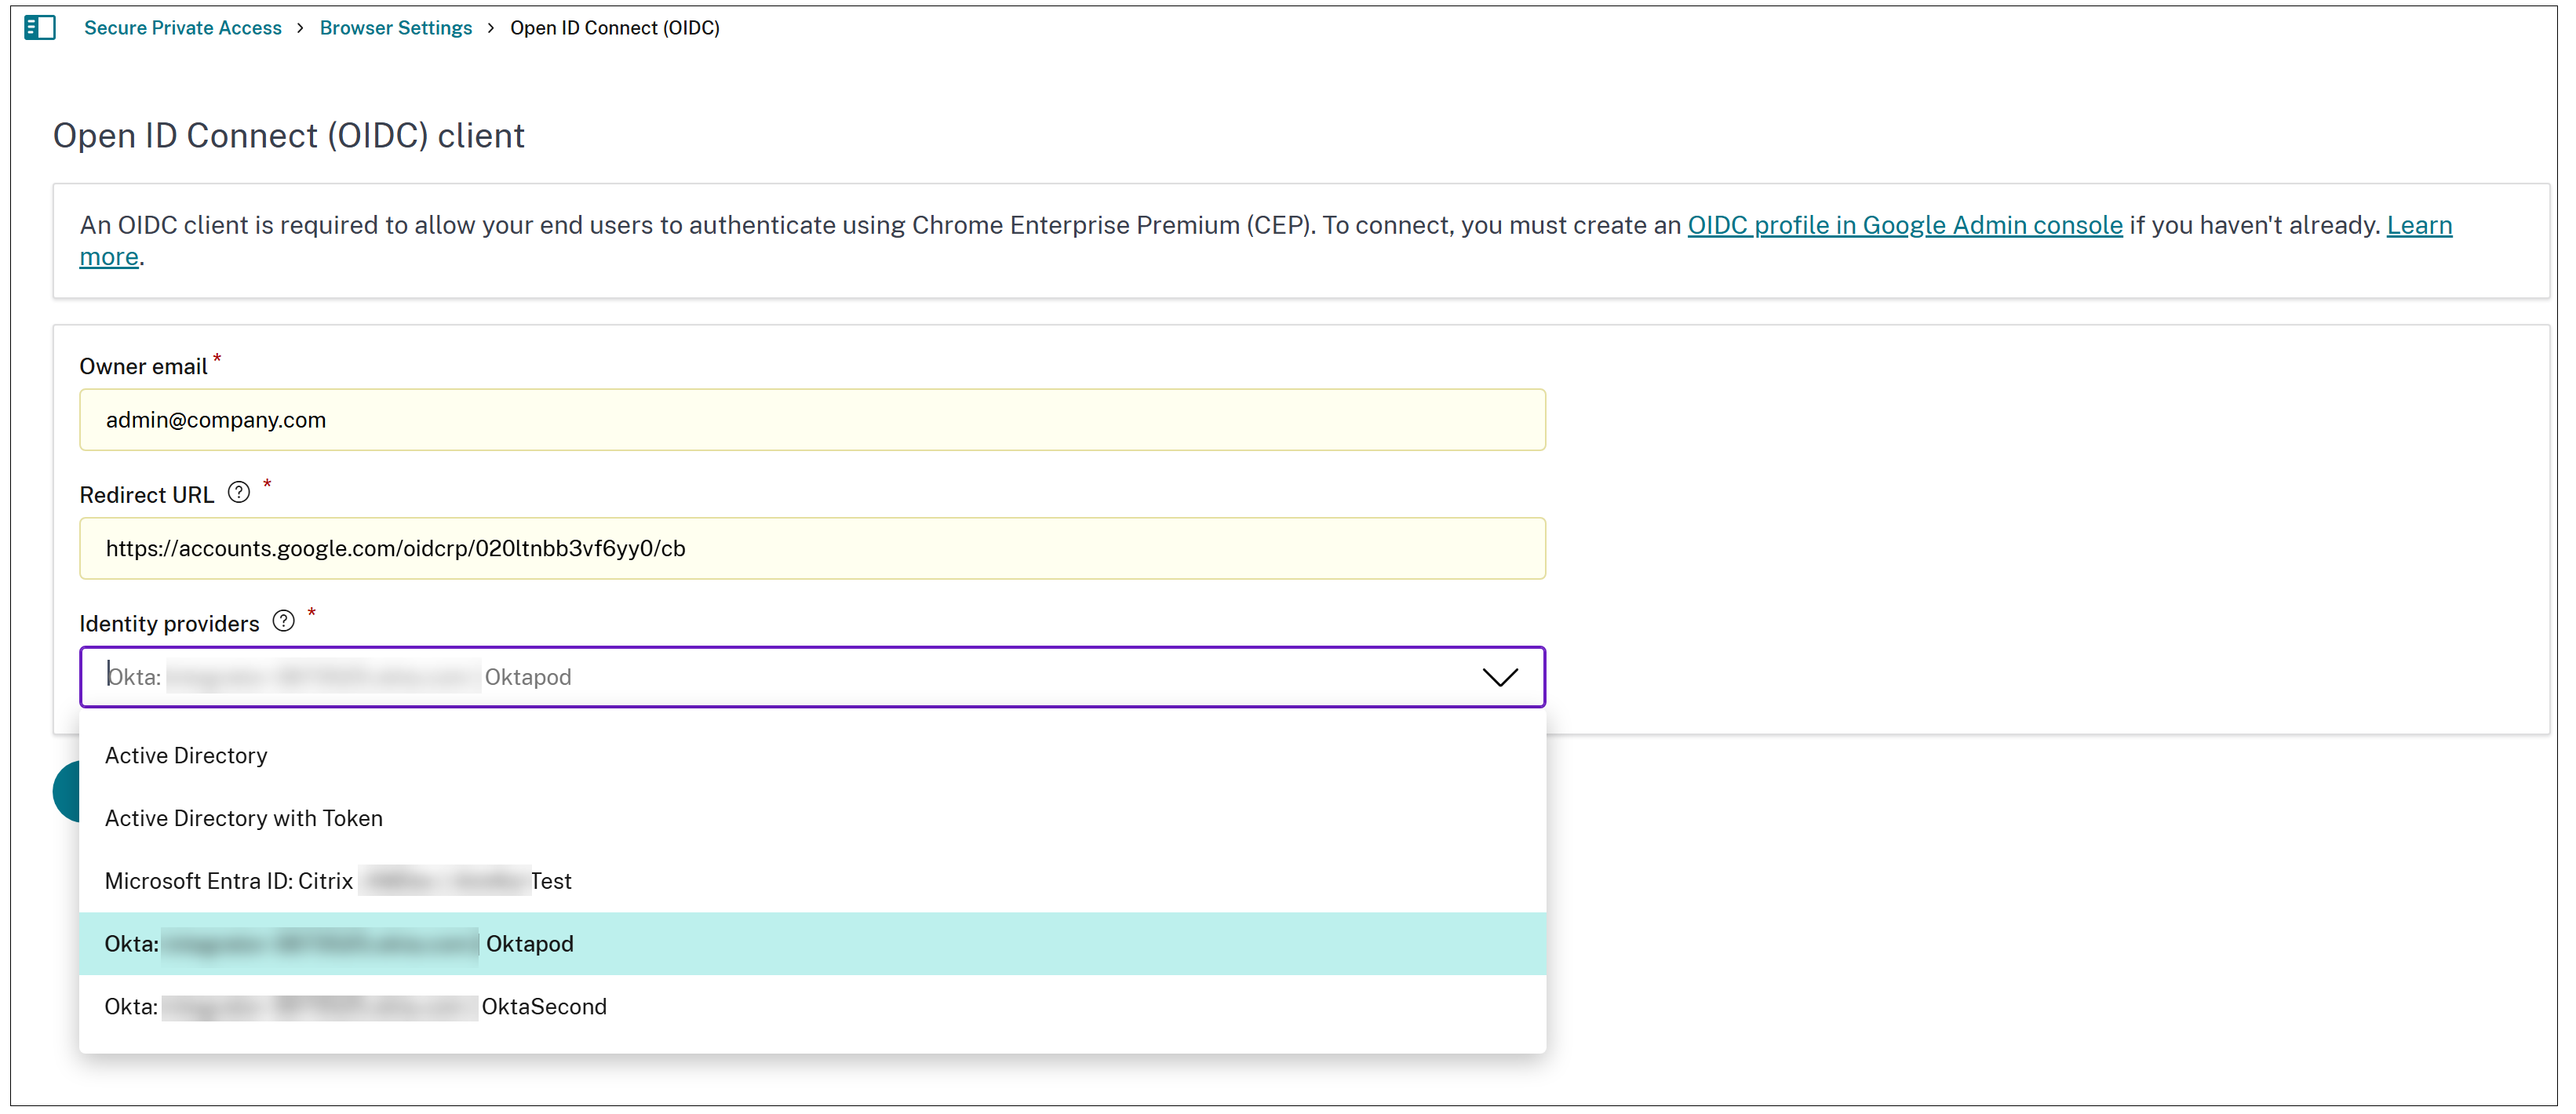2576x1114 pixels.
Task: Go to Browser Settings breadcrumb
Action: (x=396, y=28)
